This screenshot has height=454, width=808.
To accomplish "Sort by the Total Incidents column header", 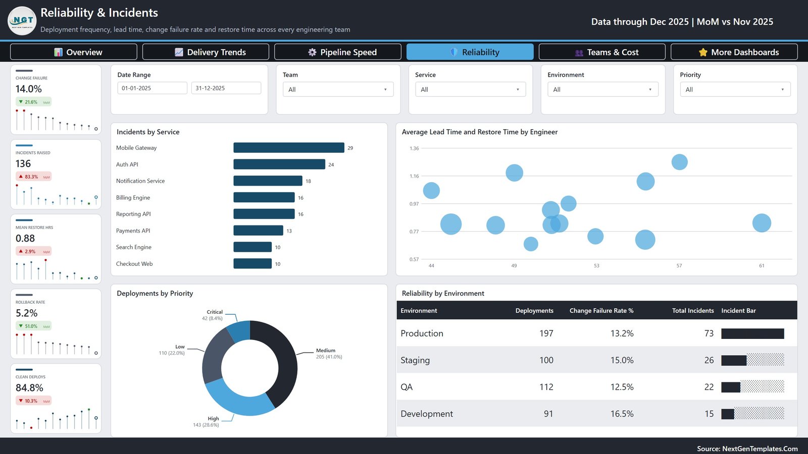I will [x=693, y=311].
